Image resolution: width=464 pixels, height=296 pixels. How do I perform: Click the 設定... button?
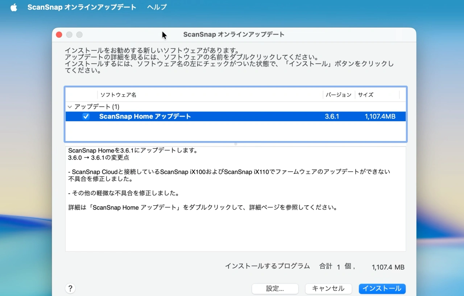275,288
